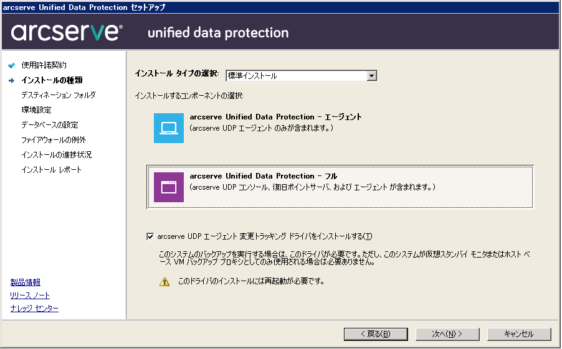The width and height of the screenshot is (562, 349).
Task: Toggle the 変更トラッキング ドライバ install checkbox
Action: pos(150,236)
